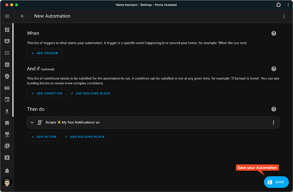Add building block under And if section
The height and width of the screenshot is (192, 293).
90,93
